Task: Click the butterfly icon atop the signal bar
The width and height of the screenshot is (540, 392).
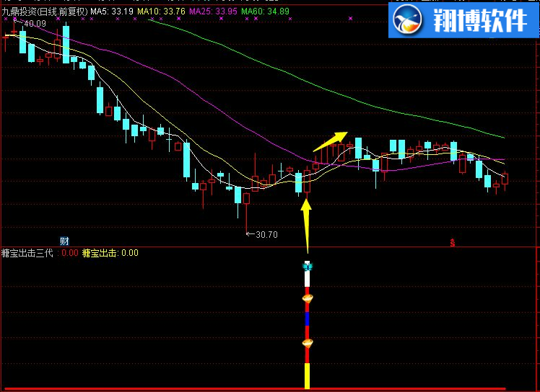Action: (x=308, y=266)
